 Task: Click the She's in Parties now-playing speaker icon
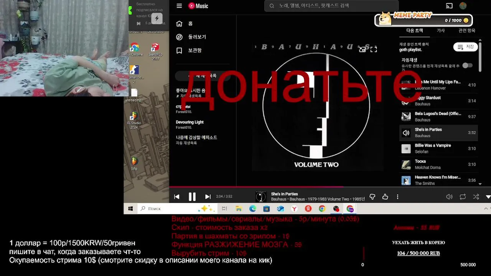406,133
